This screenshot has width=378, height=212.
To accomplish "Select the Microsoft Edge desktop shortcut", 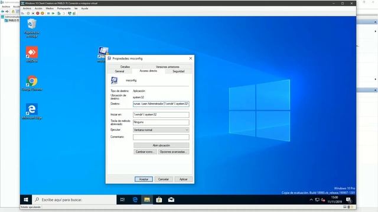I will (x=32, y=111).
